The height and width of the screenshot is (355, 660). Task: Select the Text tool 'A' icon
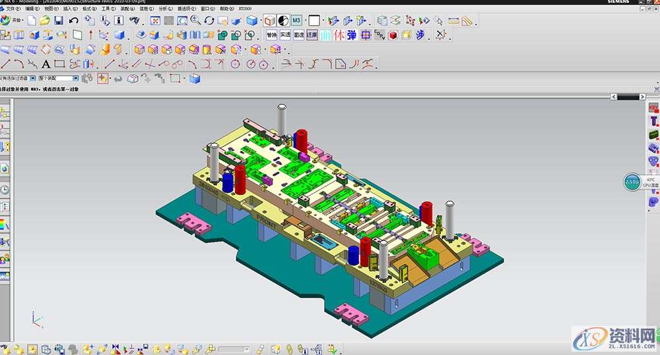tap(46, 64)
